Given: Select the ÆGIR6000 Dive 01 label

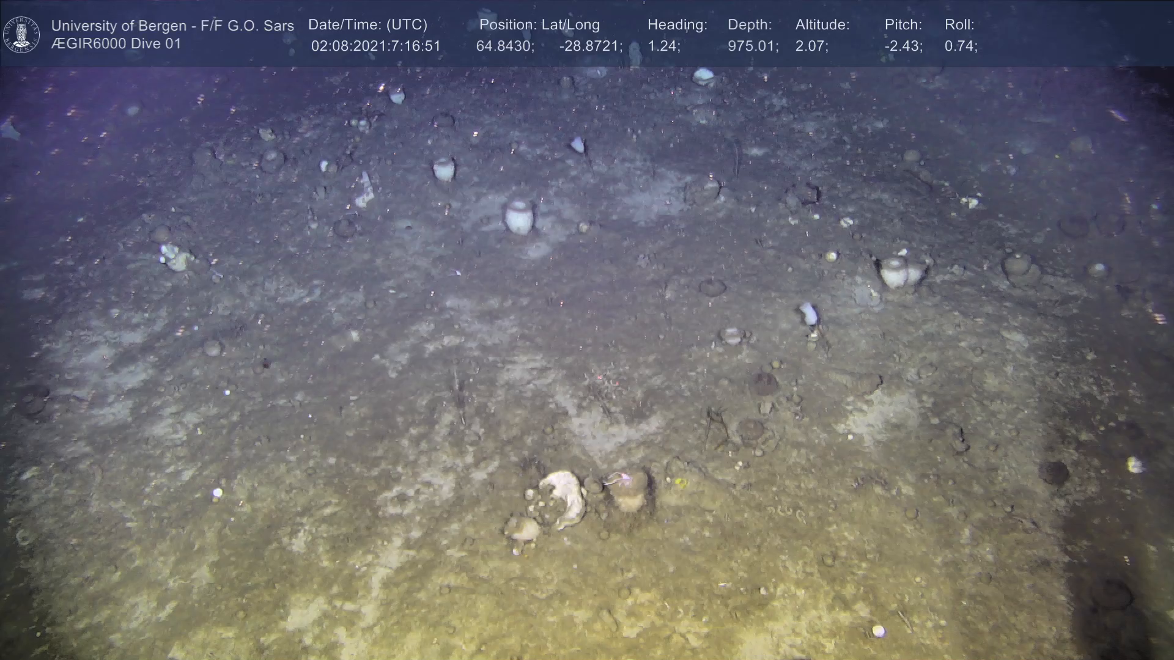Looking at the screenshot, I should pos(116,44).
